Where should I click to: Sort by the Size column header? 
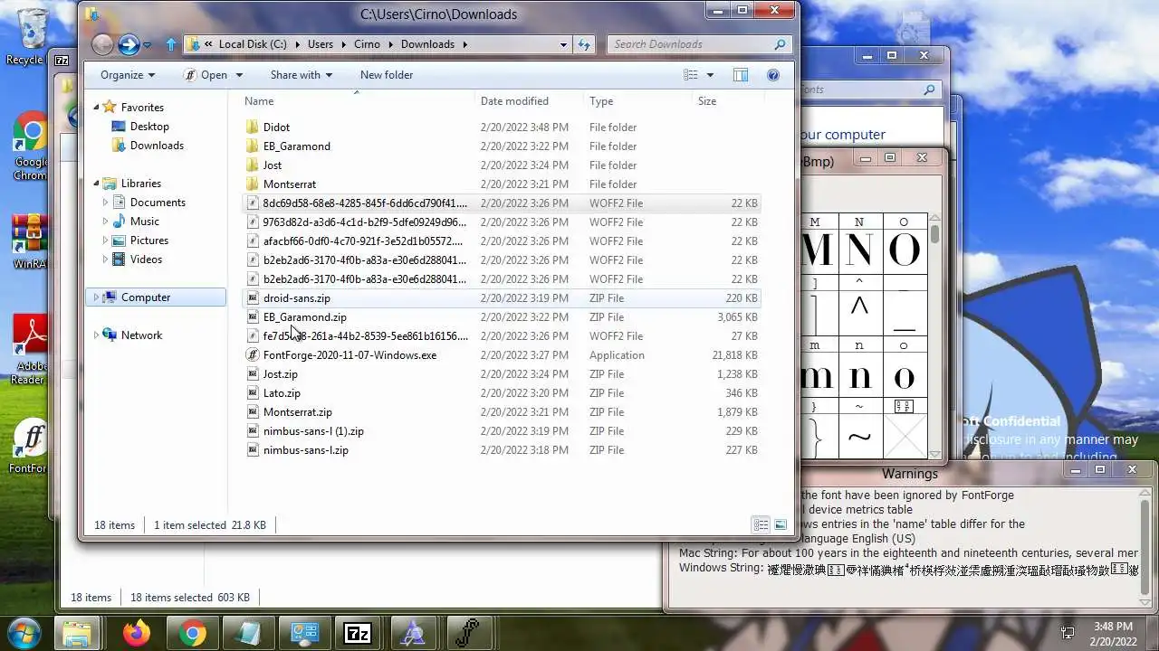click(x=727, y=101)
